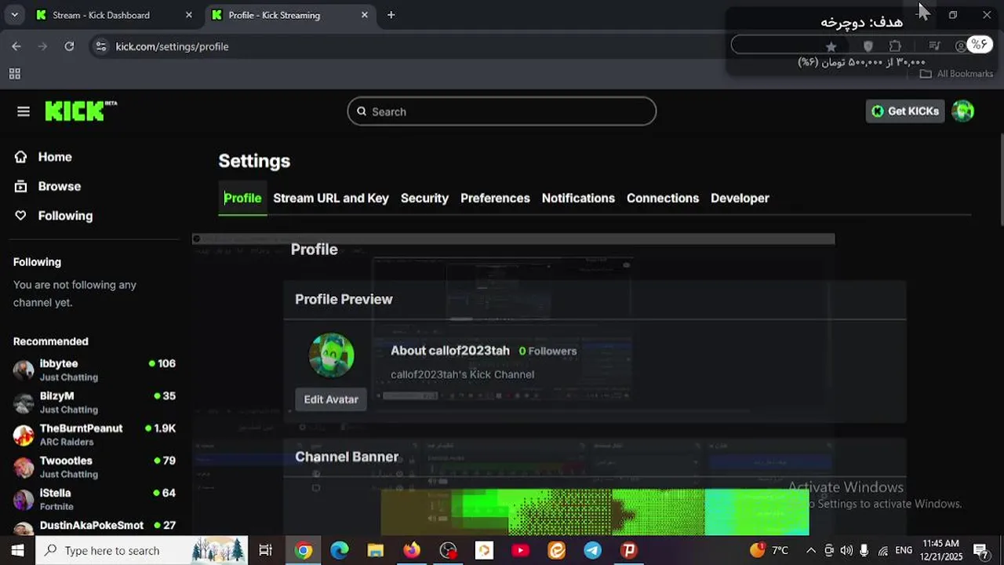1004x565 pixels.
Task: Expand the Chrome tab search dropdown
Action: tap(14, 15)
